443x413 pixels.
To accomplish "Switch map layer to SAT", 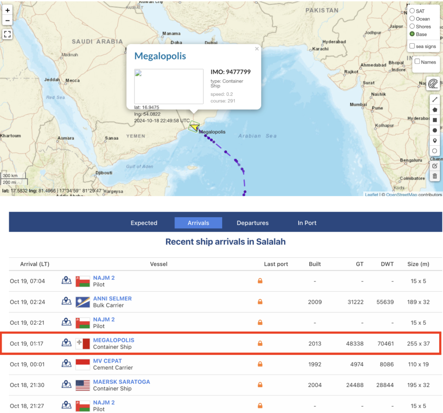I will (412, 11).
